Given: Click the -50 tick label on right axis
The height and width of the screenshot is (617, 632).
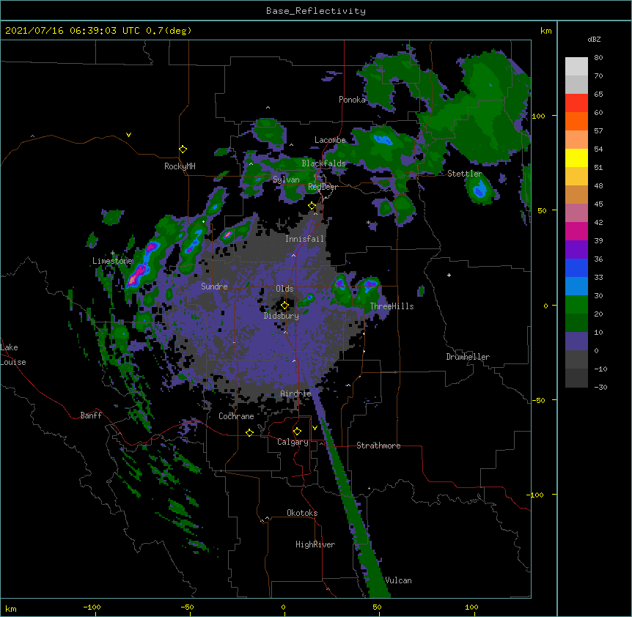Looking at the screenshot, I should coord(538,400).
